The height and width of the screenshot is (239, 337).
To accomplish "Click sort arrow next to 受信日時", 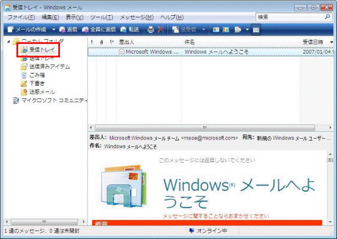I will coord(331,42).
